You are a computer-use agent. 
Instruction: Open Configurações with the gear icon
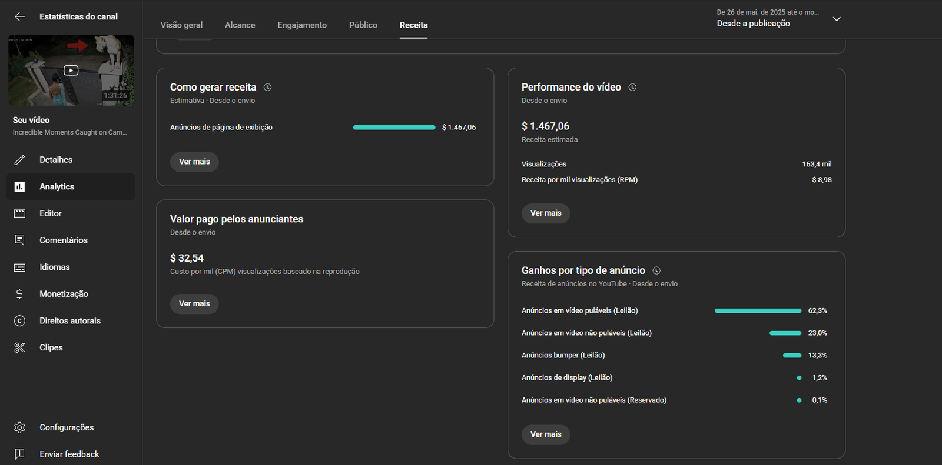coord(19,427)
